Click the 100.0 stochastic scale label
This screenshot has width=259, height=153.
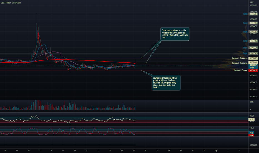tap(251, 128)
